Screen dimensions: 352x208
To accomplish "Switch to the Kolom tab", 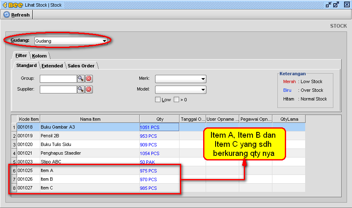I will (x=39, y=56).
